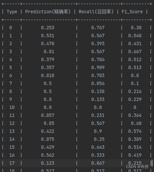Image resolution: width=154 pixels, height=172 pixels.
Task: Click recall 0.567 in Type 12 row
Action: coord(98,123)
